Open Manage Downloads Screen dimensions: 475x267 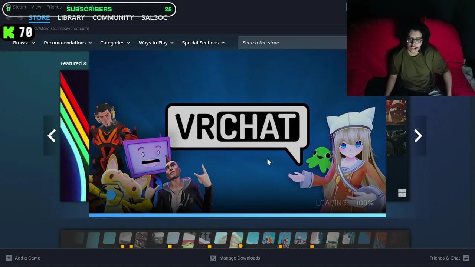pyautogui.click(x=235, y=258)
